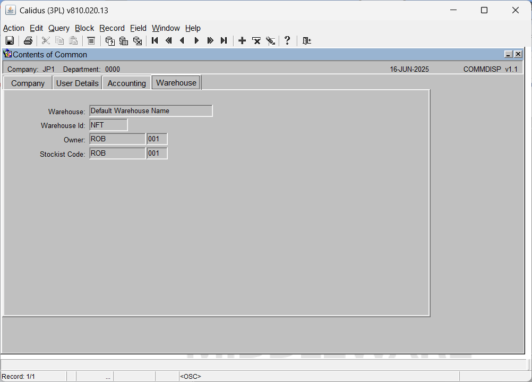Open the Record menu
This screenshot has height=382, width=532.
(112, 28)
